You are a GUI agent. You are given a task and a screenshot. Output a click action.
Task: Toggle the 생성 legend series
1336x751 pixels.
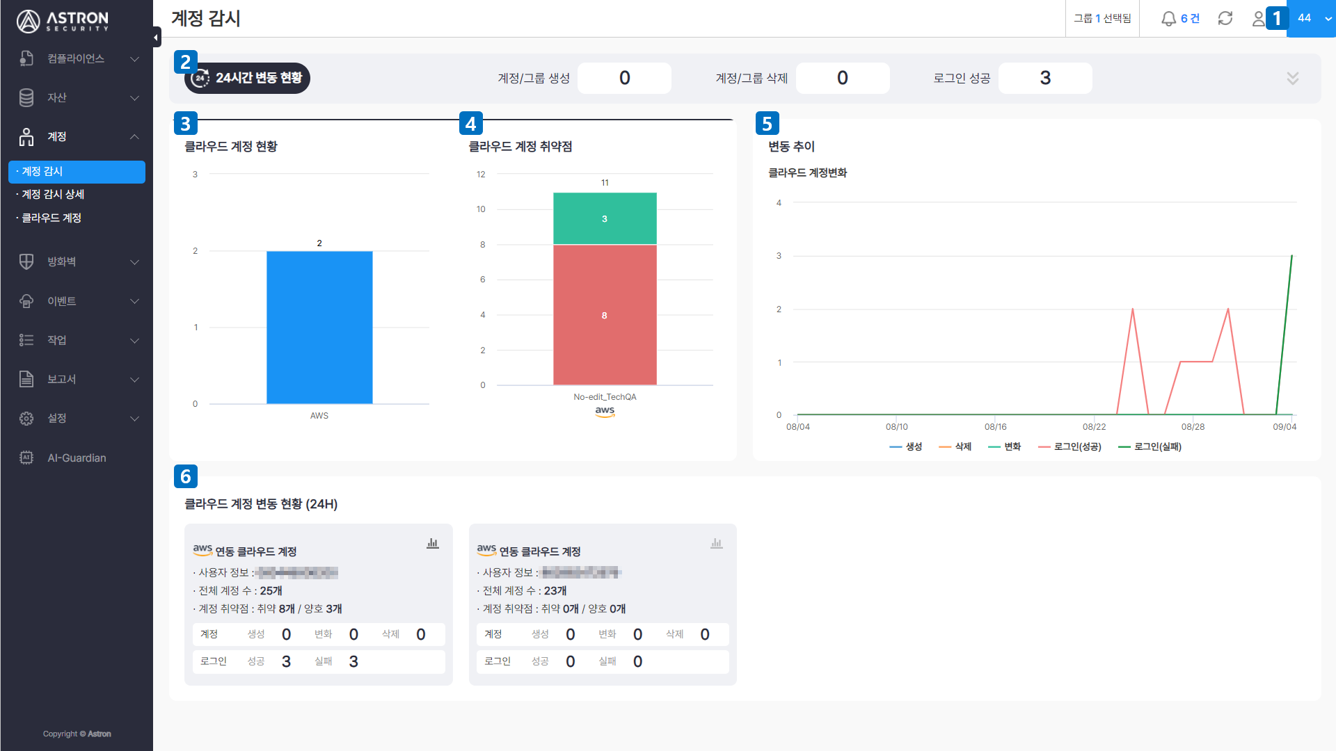pos(906,446)
